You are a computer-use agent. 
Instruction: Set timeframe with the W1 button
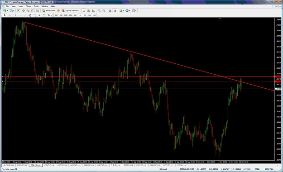click(x=90, y=15)
